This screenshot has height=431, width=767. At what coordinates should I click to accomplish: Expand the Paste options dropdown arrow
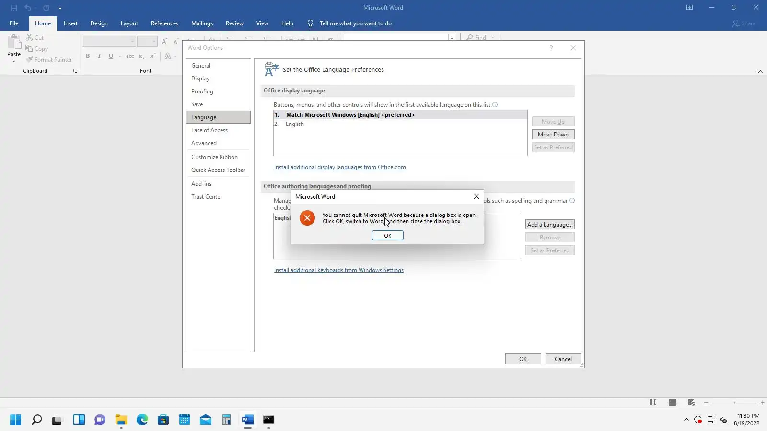click(x=14, y=61)
